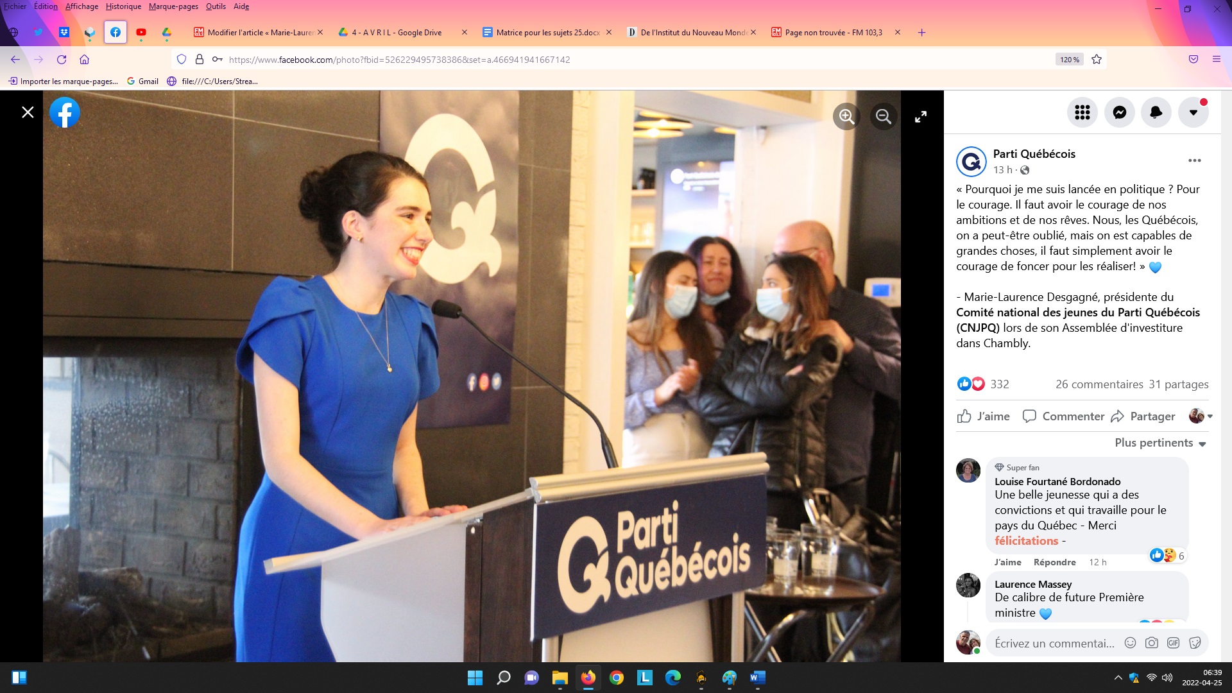This screenshot has height=693, width=1232.
Task: Open the 26 commentaires link
Action: 1099,384
